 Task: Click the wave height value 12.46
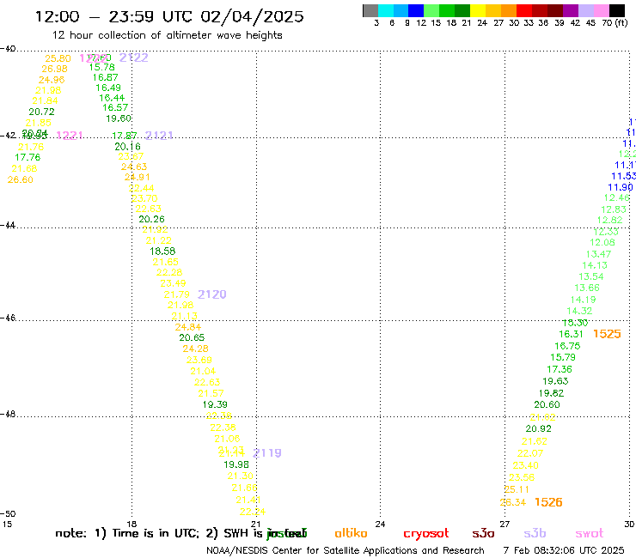pyautogui.click(x=616, y=198)
